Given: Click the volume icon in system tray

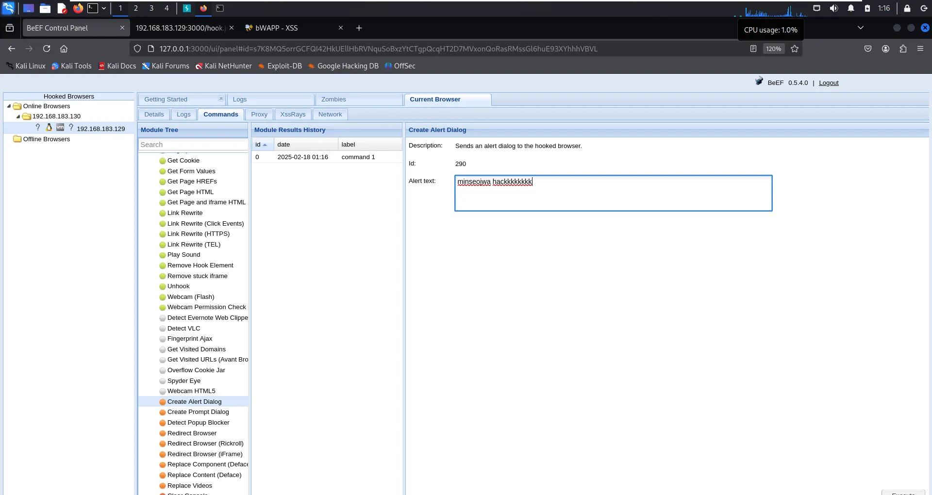Looking at the screenshot, I should [x=834, y=8].
